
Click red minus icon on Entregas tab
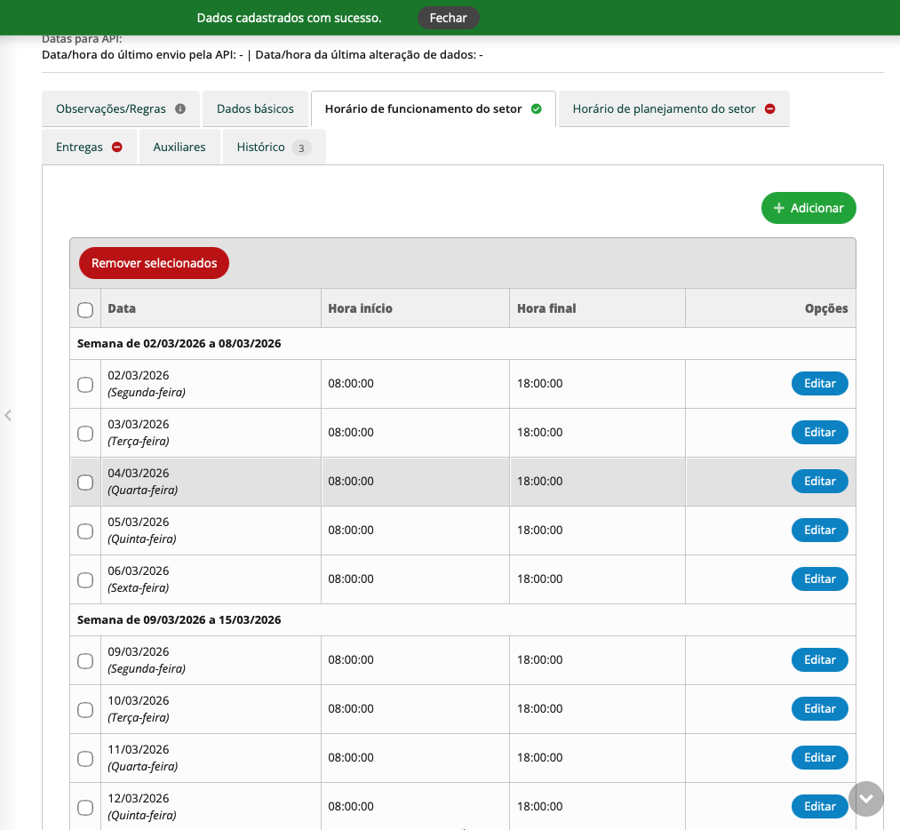click(116, 148)
